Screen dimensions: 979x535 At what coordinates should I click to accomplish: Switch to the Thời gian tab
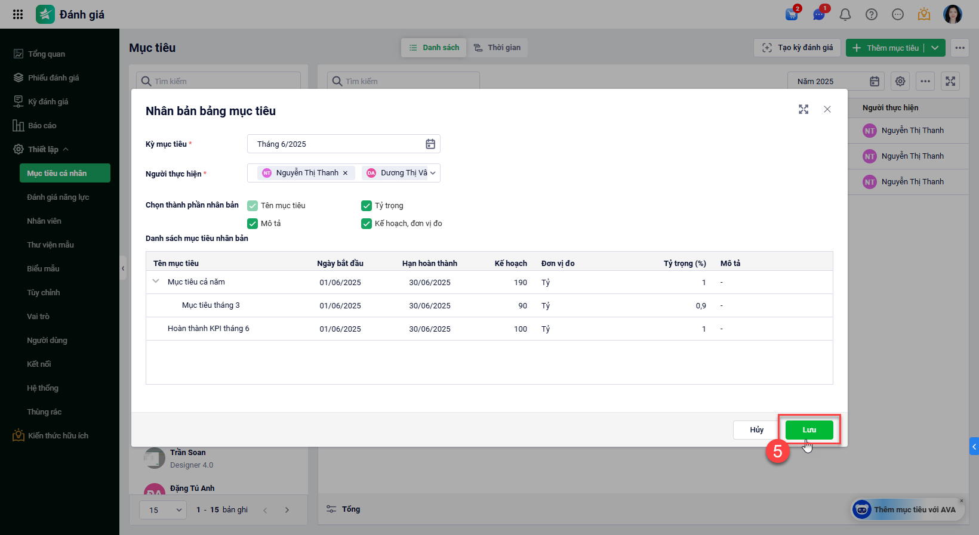(x=497, y=48)
